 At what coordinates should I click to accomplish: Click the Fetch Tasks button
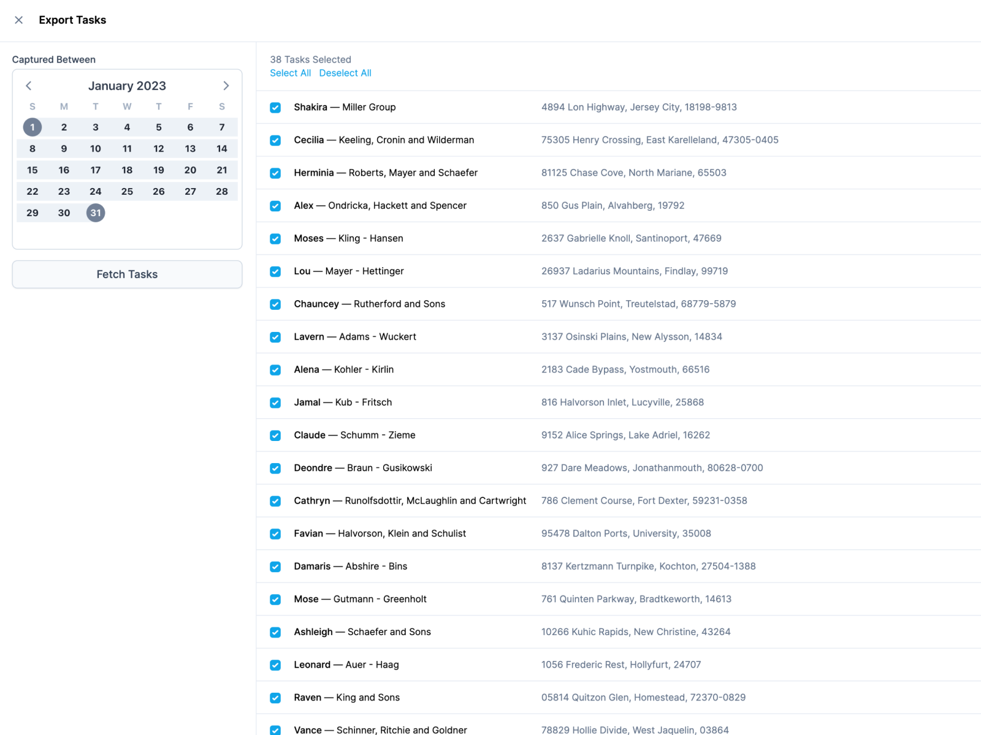pyautogui.click(x=127, y=274)
